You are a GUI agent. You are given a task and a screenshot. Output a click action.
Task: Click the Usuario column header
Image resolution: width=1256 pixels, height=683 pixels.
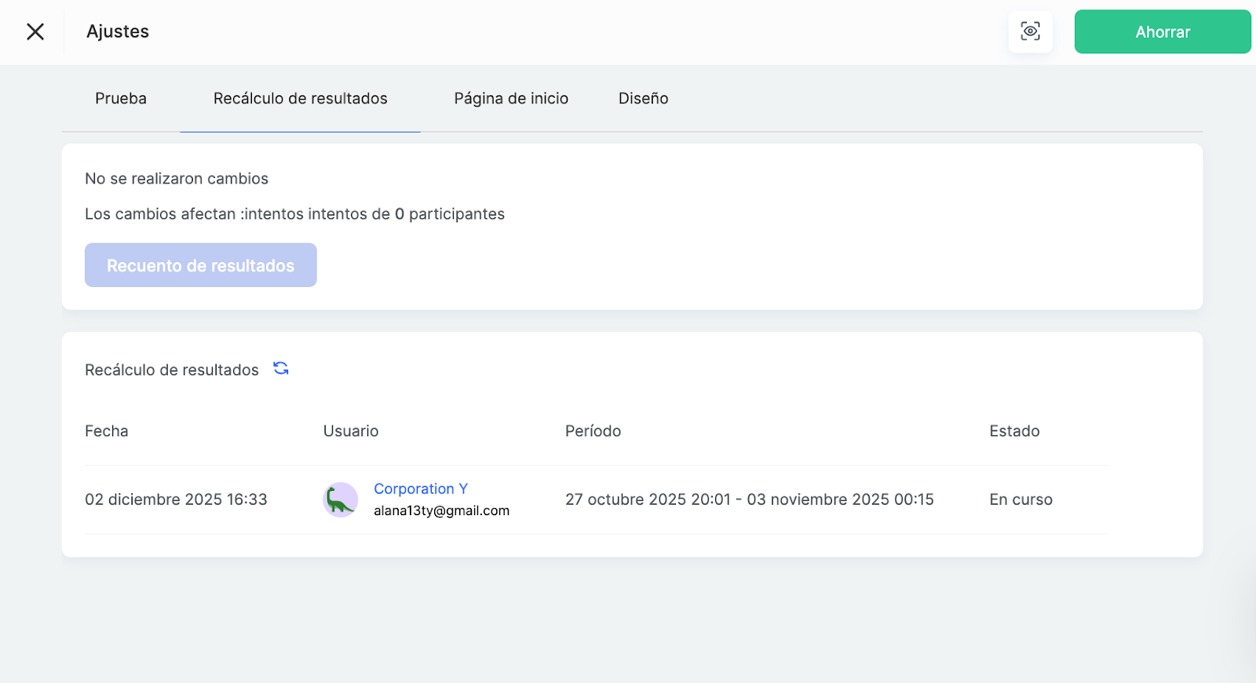(x=351, y=431)
